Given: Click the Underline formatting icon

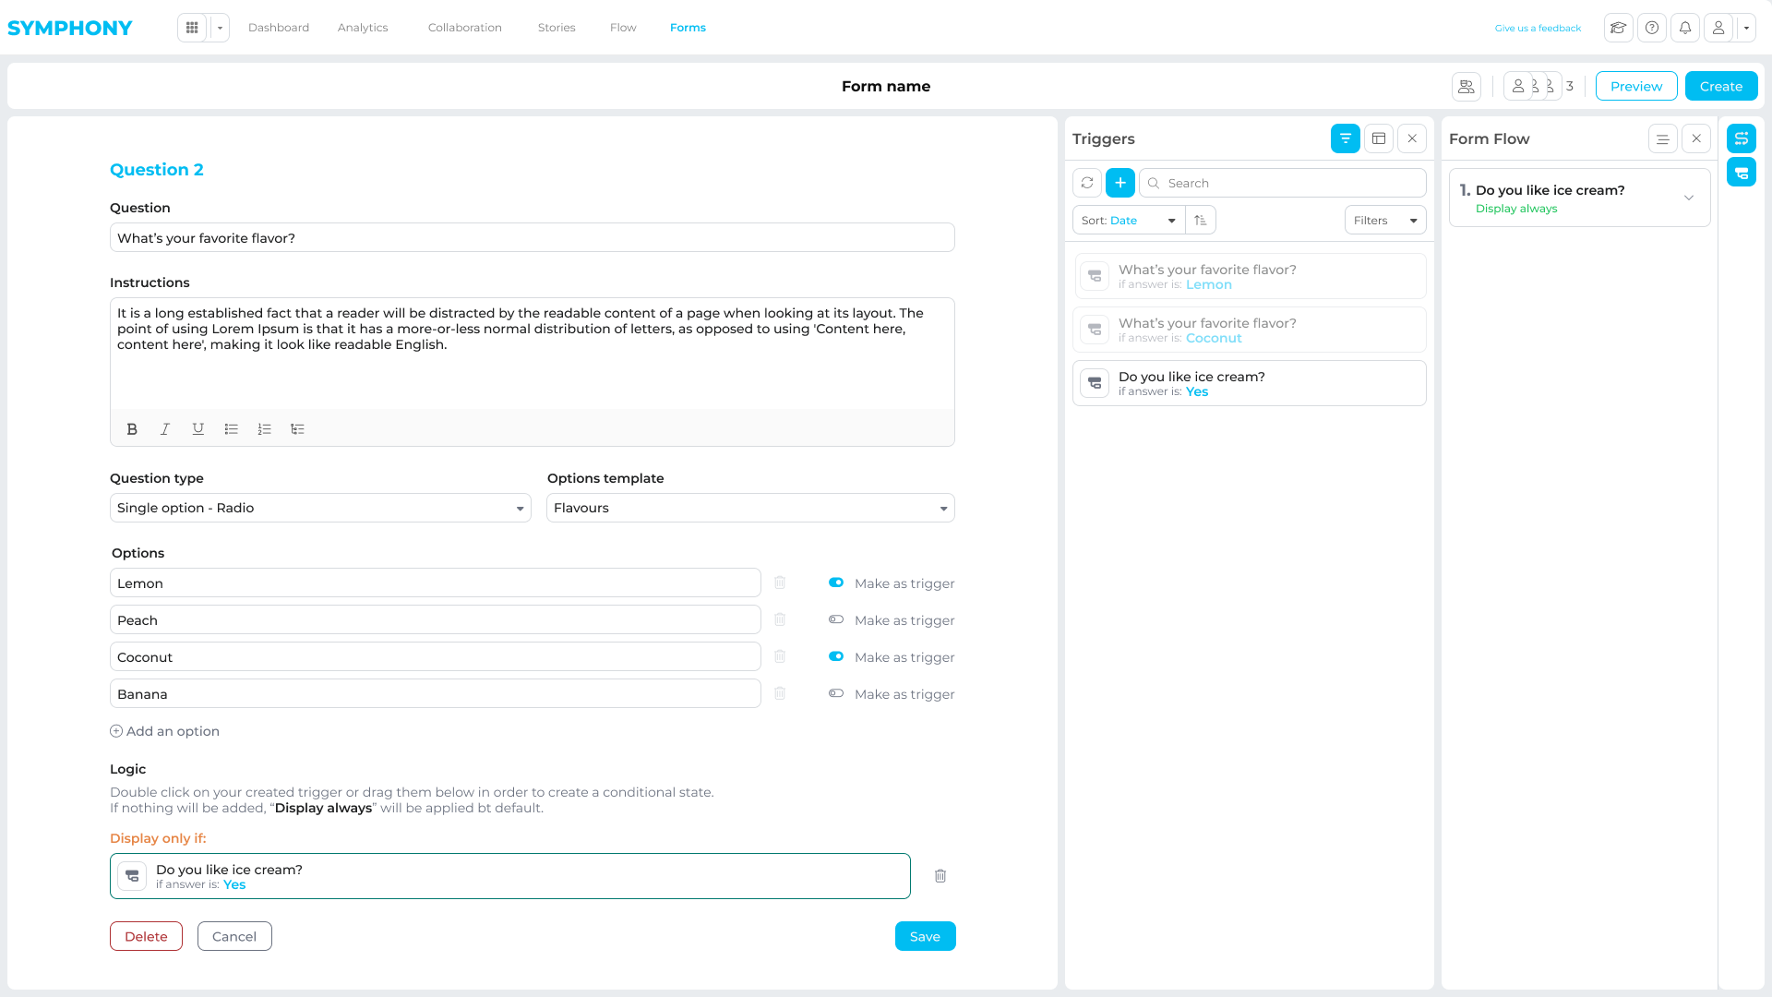Looking at the screenshot, I should coord(198,429).
